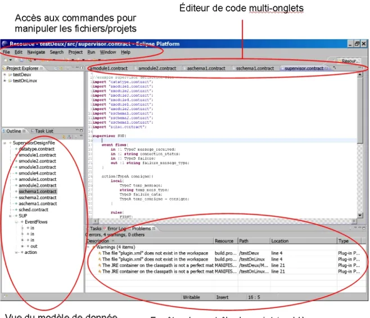Image resolution: width=370 pixels, height=318 pixels.
Task: Select the testDeux project folder icon
Action: (x=10, y=75)
